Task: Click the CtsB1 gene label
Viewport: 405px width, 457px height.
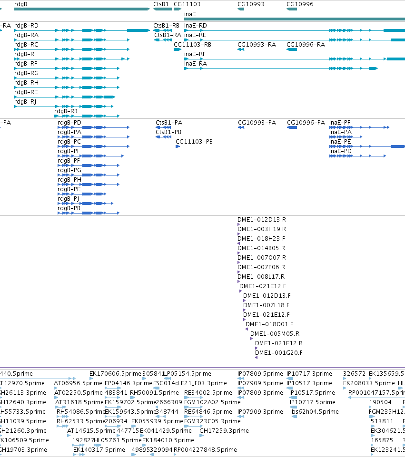Action: (161, 4)
